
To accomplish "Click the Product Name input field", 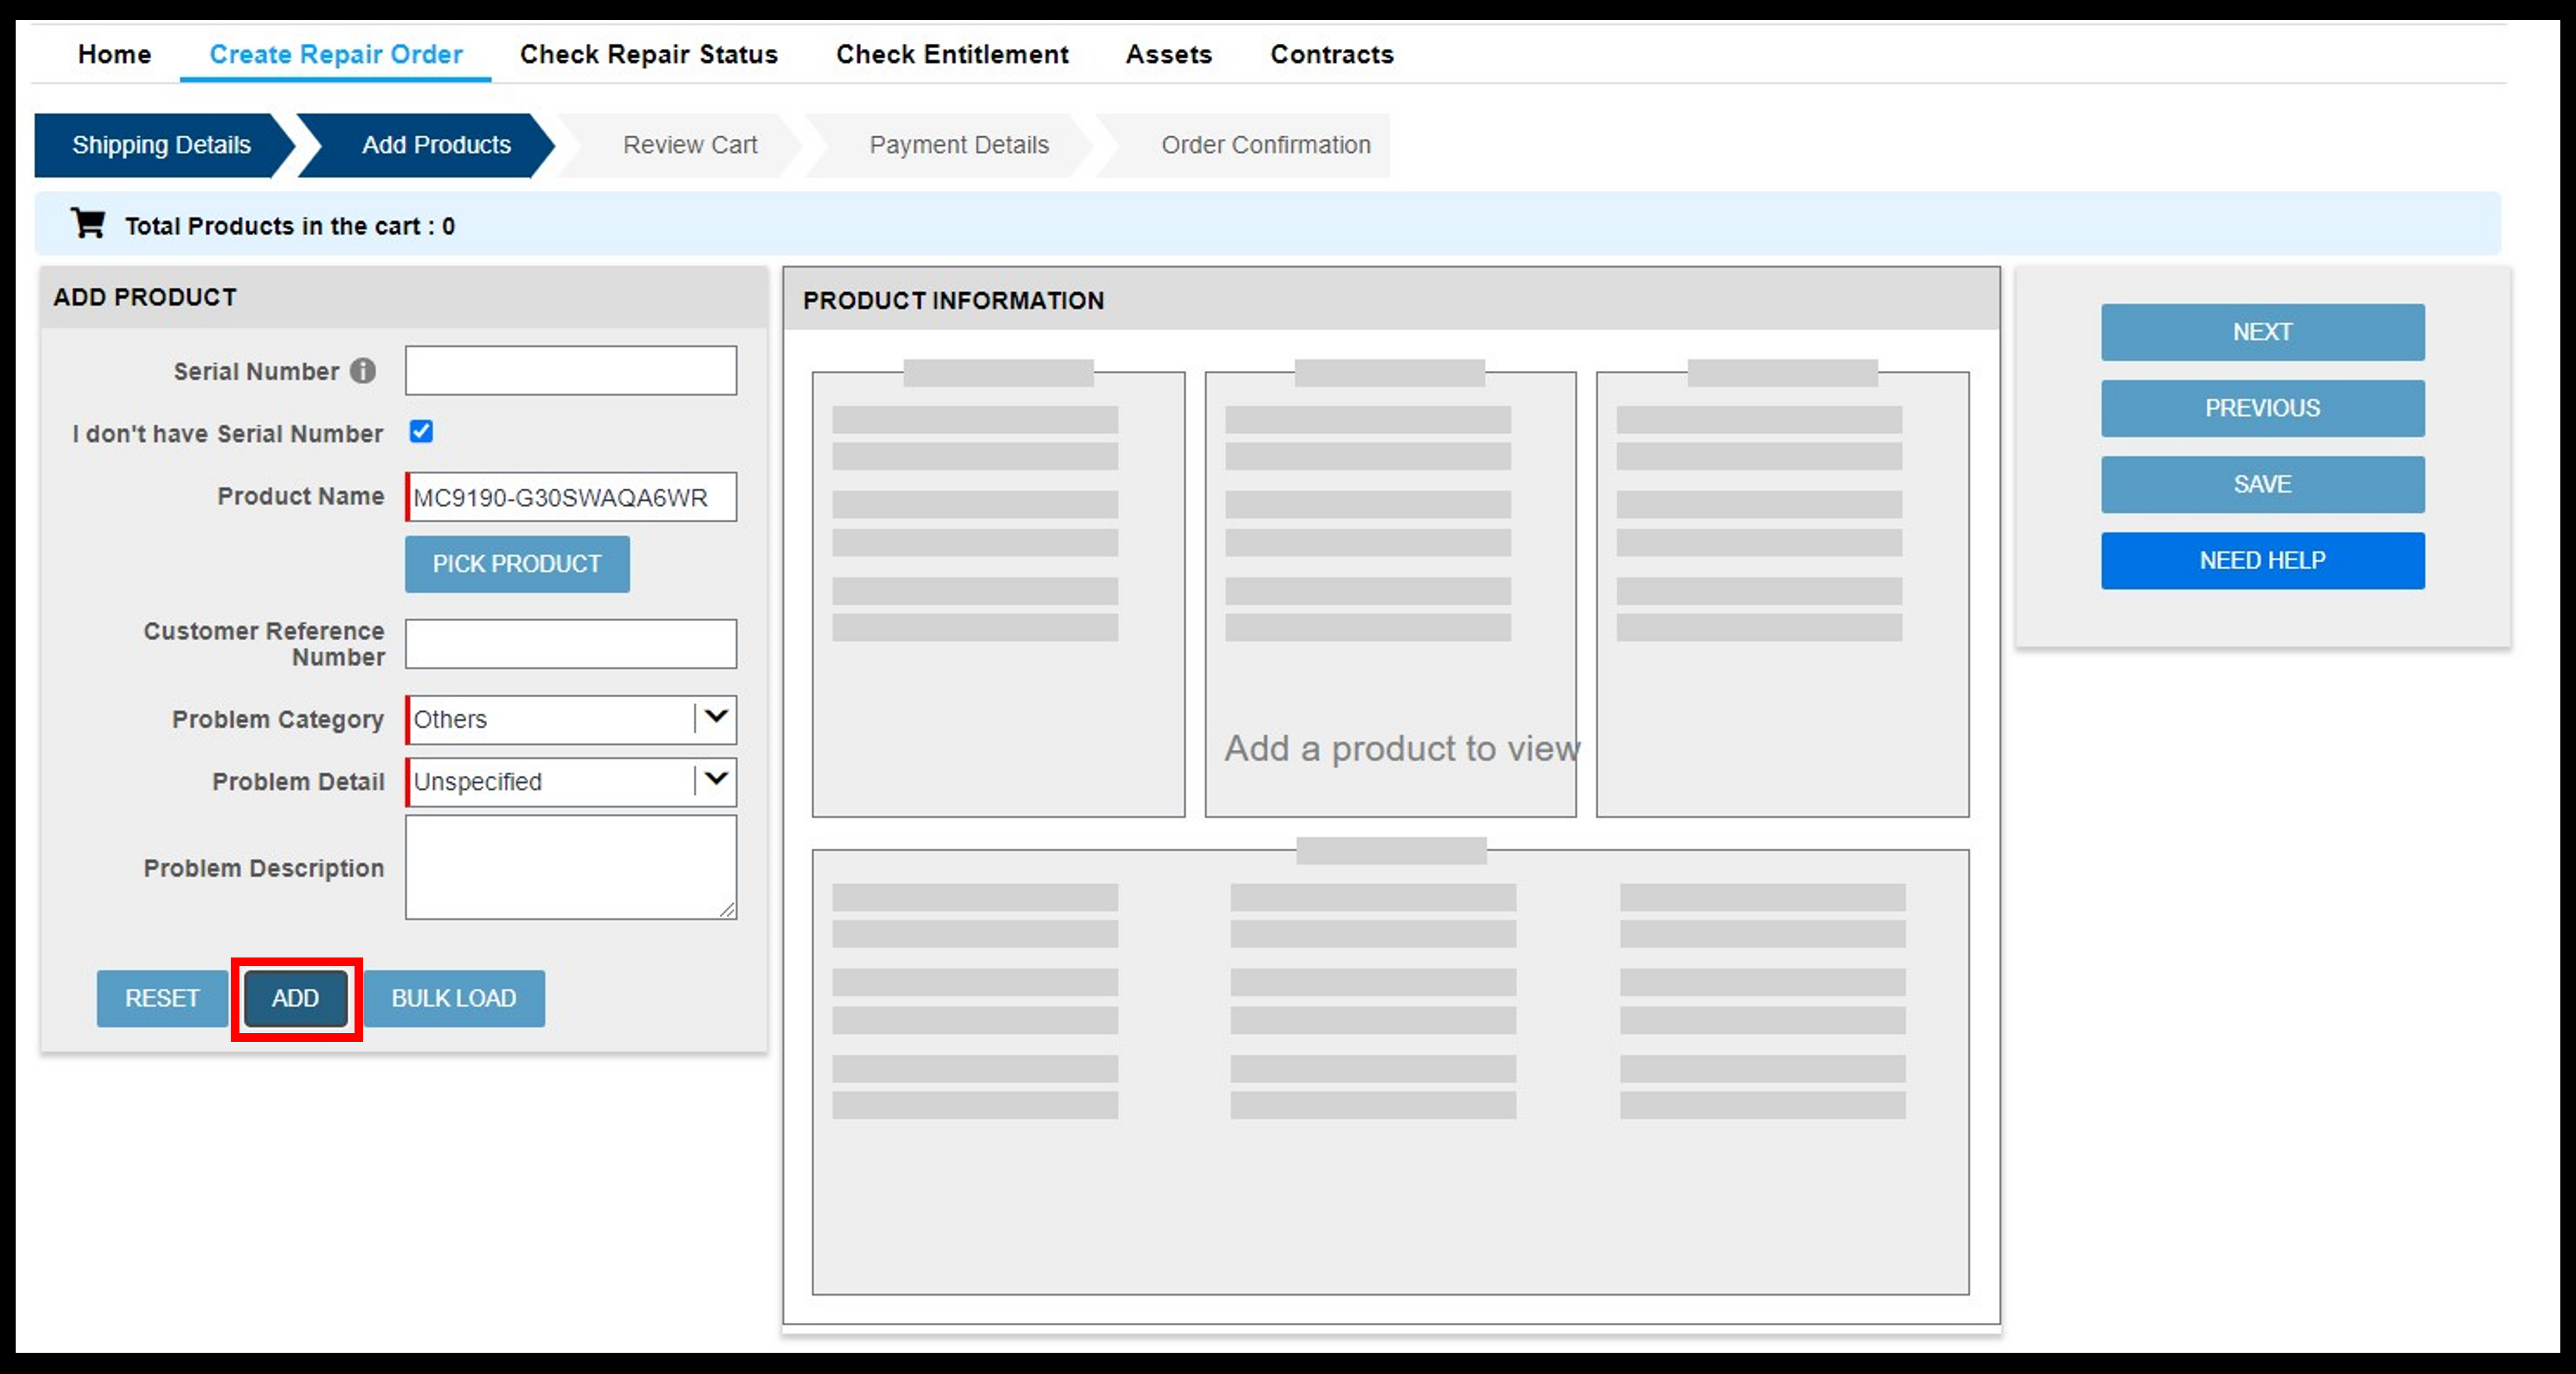I will [x=571, y=496].
